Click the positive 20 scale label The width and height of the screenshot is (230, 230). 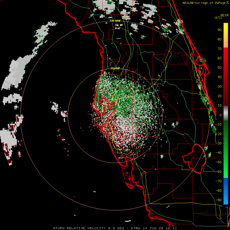click(220, 96)
